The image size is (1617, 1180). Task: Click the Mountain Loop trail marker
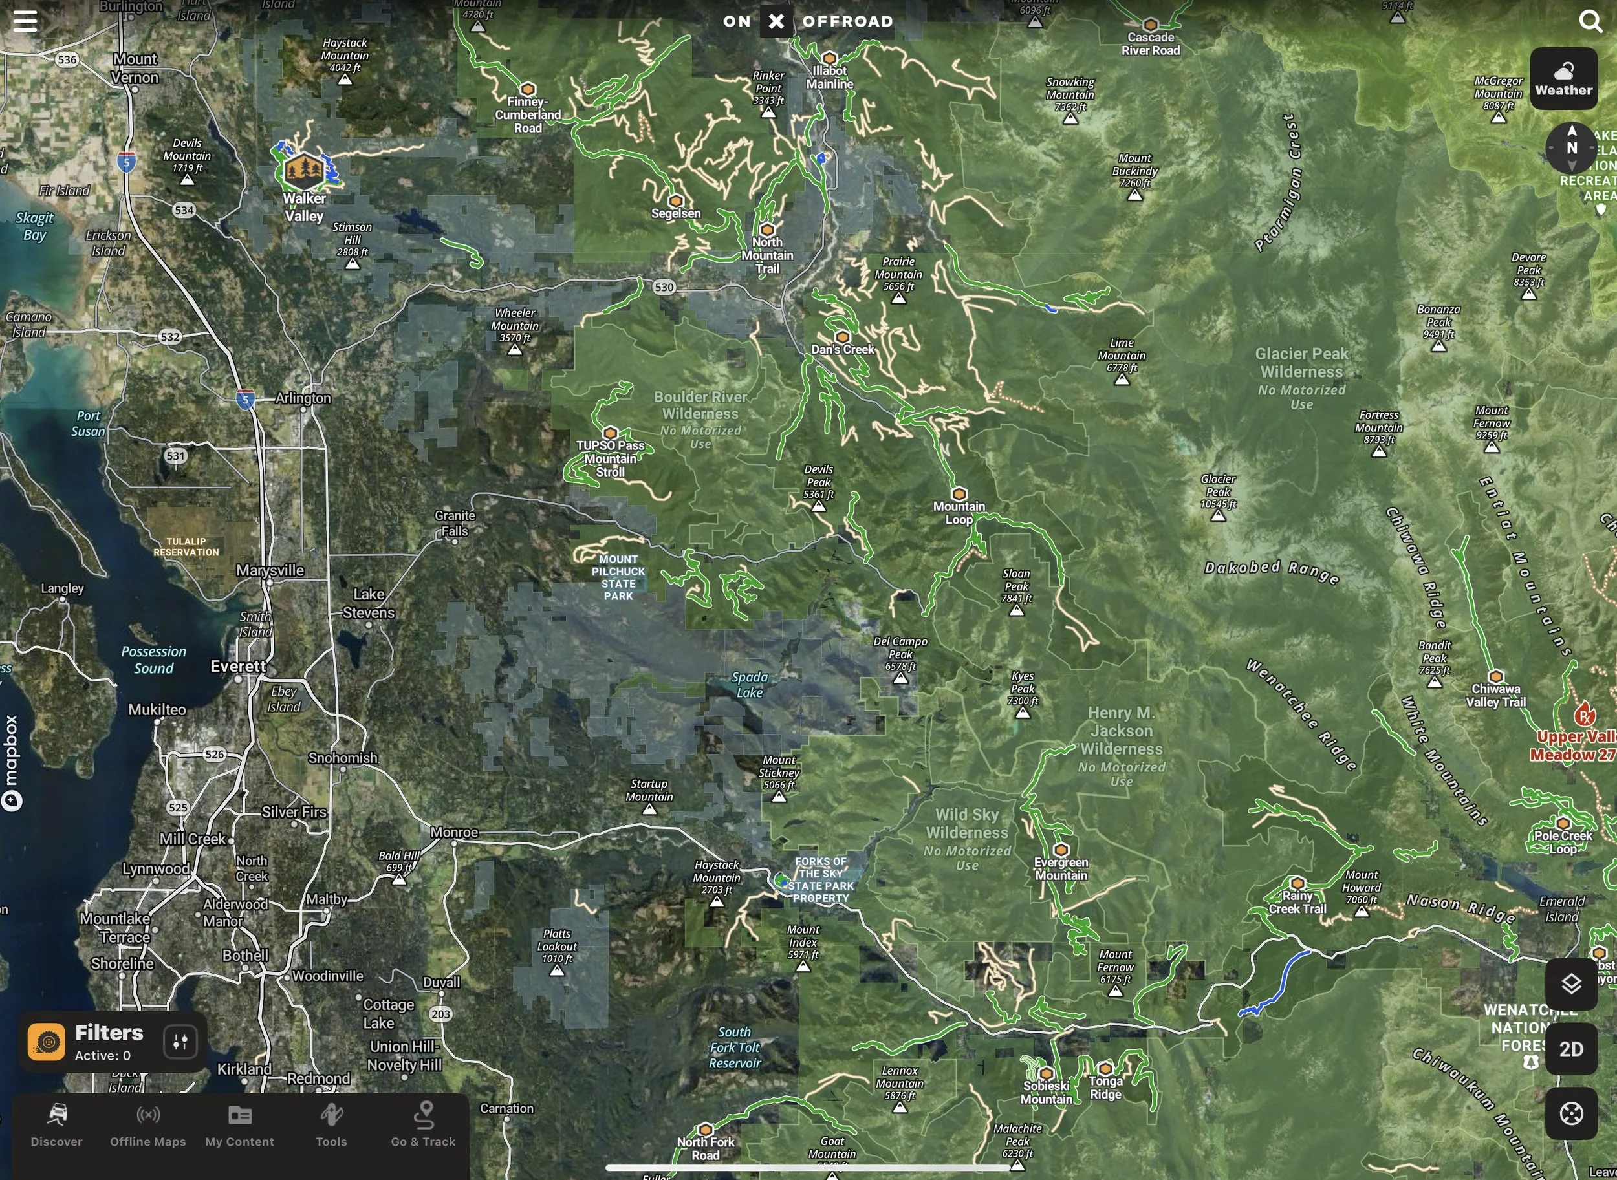(959, 494)
